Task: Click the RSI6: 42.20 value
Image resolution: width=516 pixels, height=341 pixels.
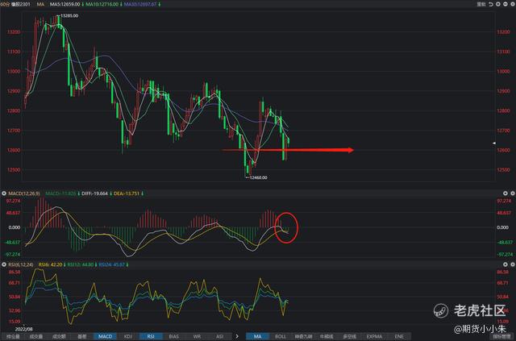Action: tap(50, 264)
